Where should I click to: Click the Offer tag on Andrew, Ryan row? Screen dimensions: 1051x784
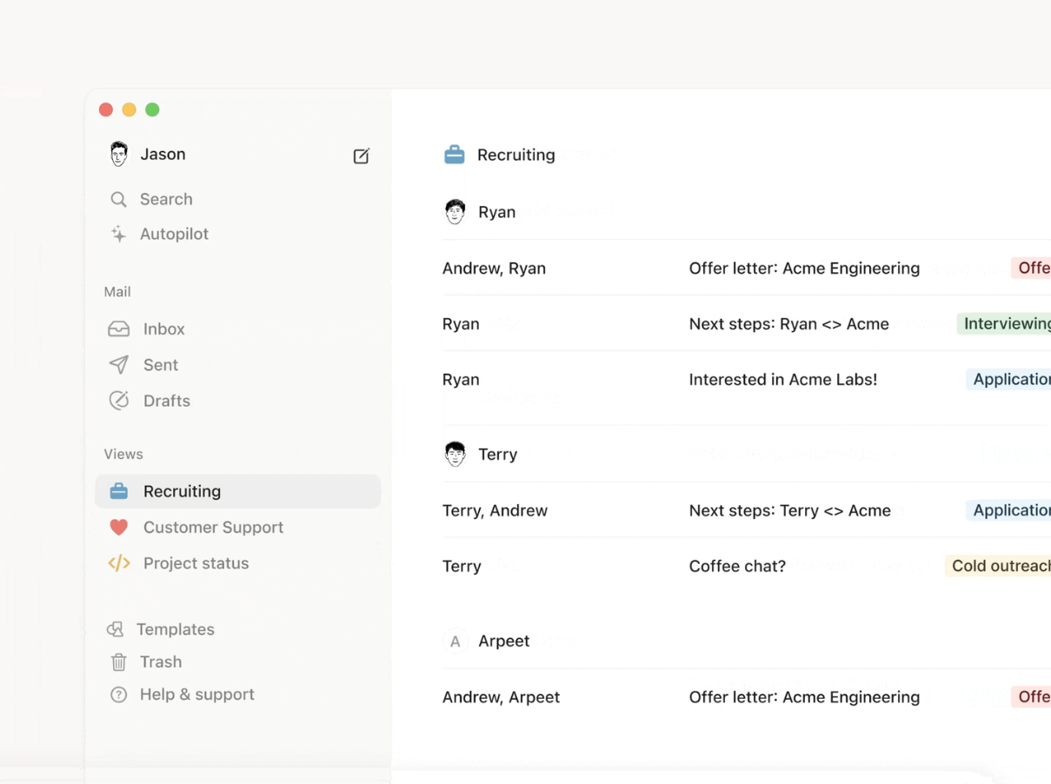pos(1031,268)
